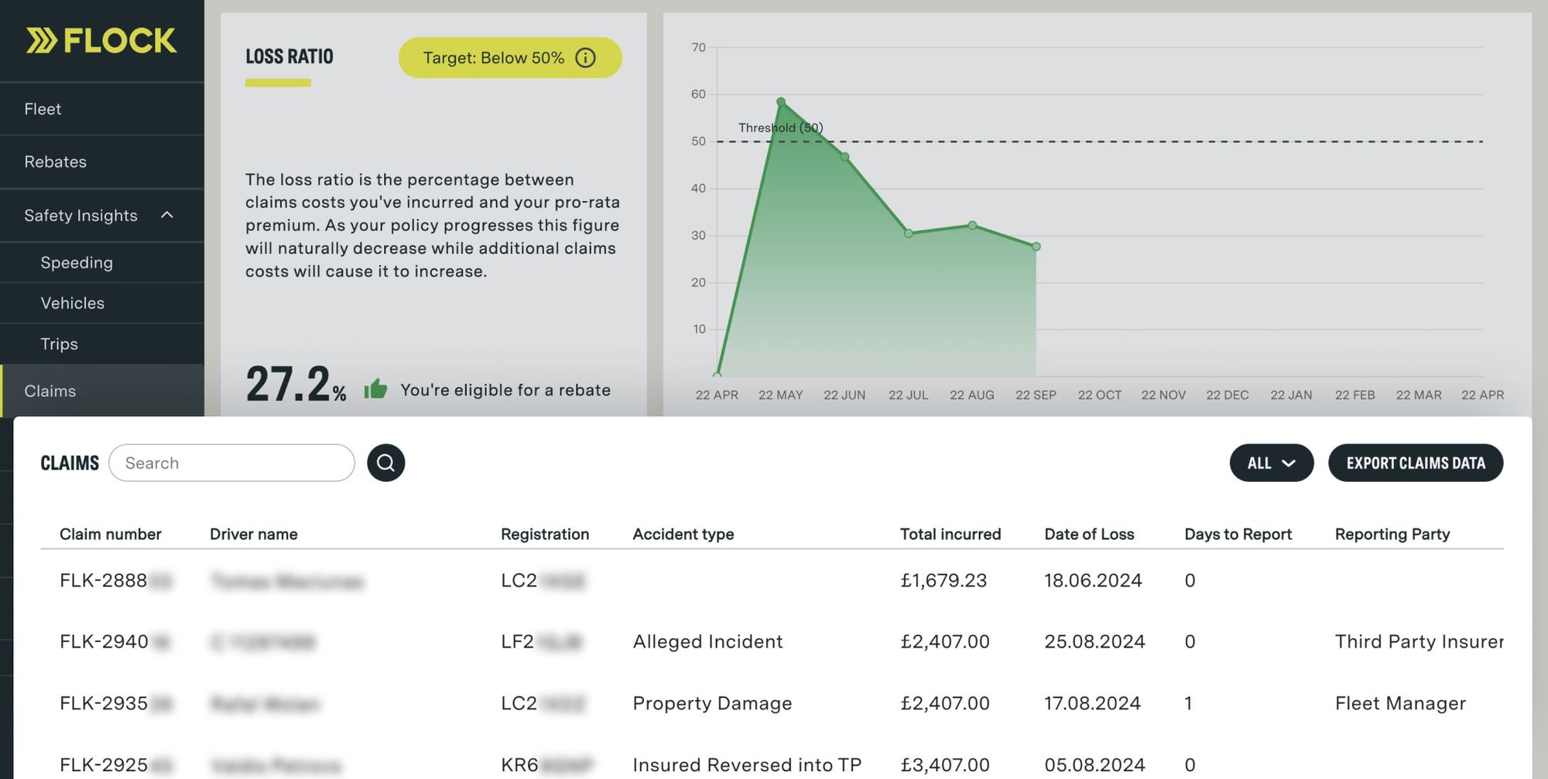The width and height of the screenshot is (1548, 779).
Task: Open the Vehicles safety insights page
Action: 73,302
